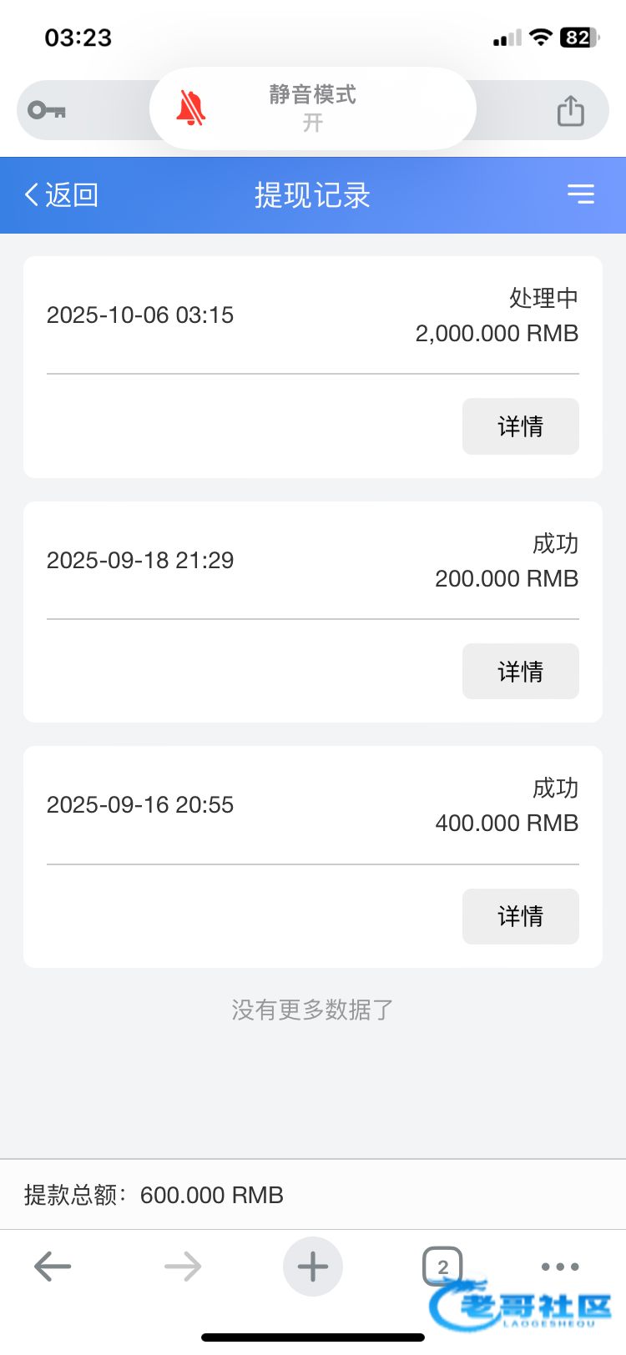Open a new tab with plus button
The image size is (626, 1355).
tap(313, 1267)
